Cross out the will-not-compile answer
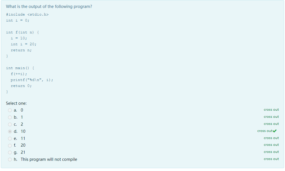This screenshot has width=285, height=171. click(x=271, y=159)
